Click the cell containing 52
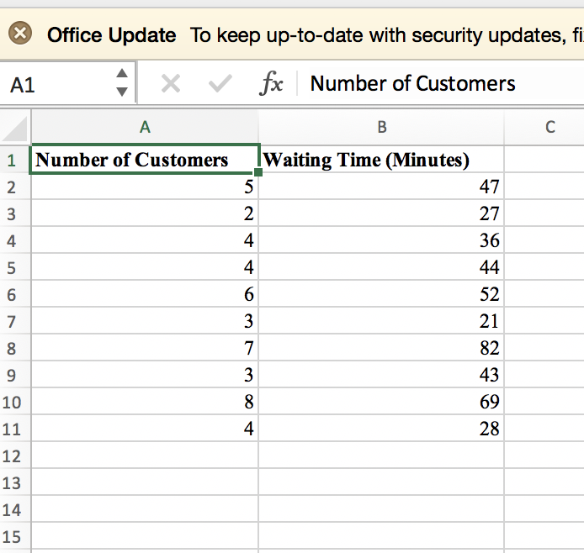 [x=381, y=294]
